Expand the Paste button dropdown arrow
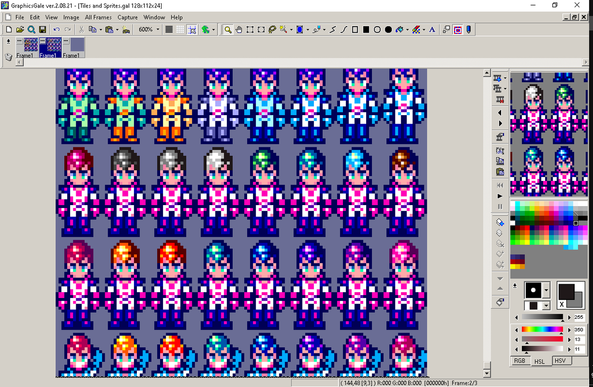The height and width of the screenshot is (387, 593). click(x=117, y=30)
